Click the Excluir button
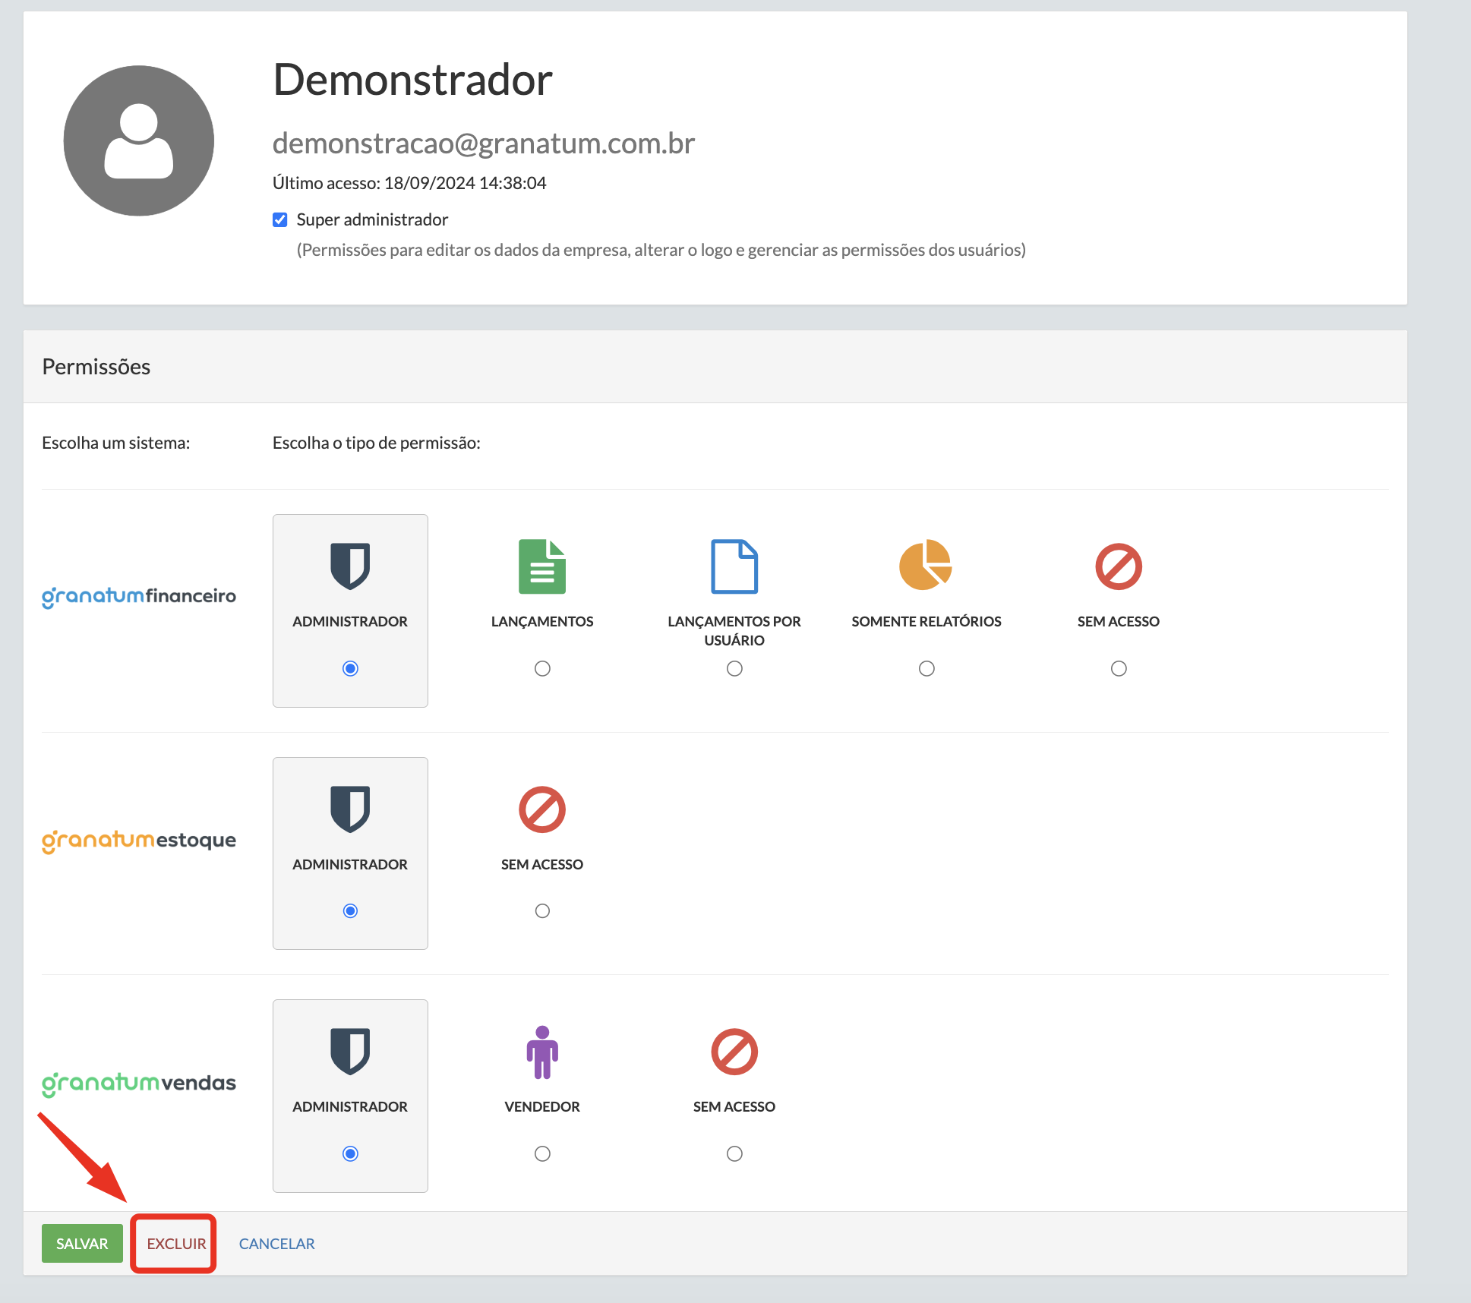 click(175, 1244)
